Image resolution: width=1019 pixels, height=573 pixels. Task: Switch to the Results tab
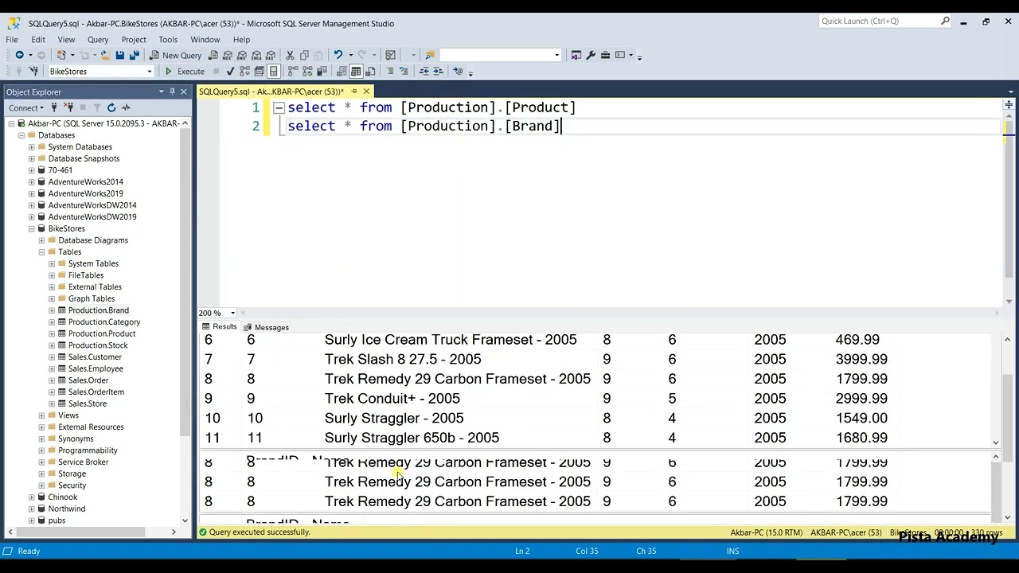[220, 327]
